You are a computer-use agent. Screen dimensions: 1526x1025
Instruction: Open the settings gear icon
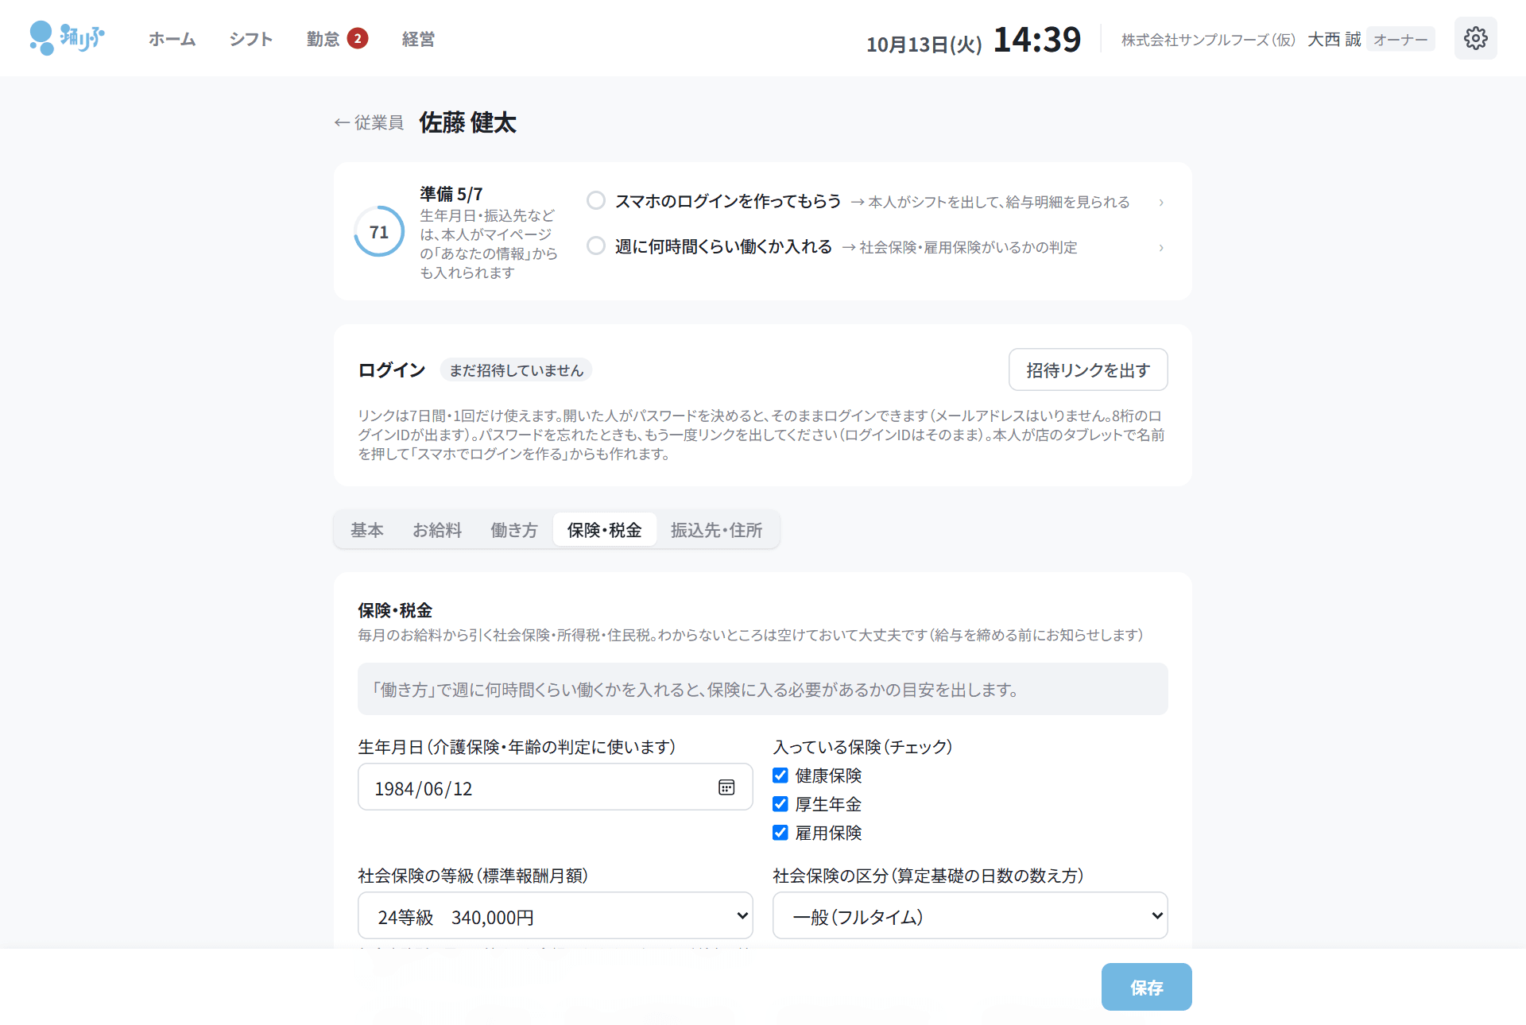pos(1475,38)
